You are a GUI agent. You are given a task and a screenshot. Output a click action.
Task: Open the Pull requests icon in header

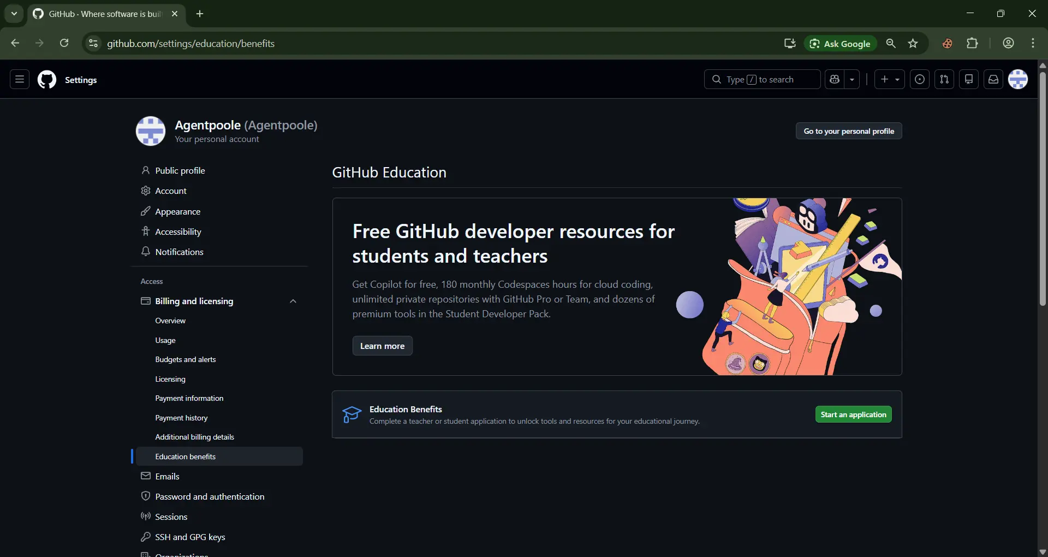(944, 80)
